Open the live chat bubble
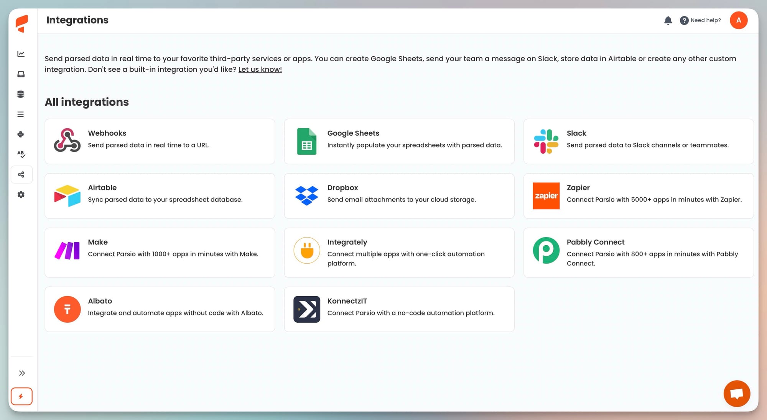This screenshot has height=420, width=767. (x=737, y=394)
